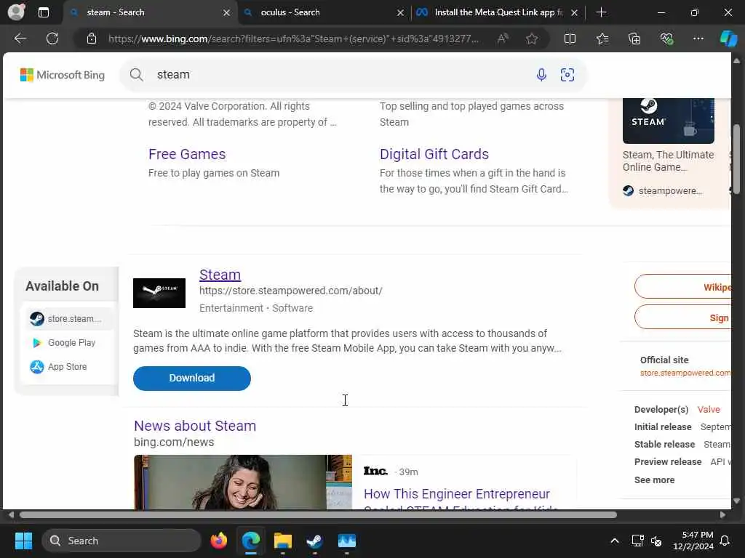745x558 pixels.
Task: Open browser essentials heart icon
Action: (x=666, y=39)
